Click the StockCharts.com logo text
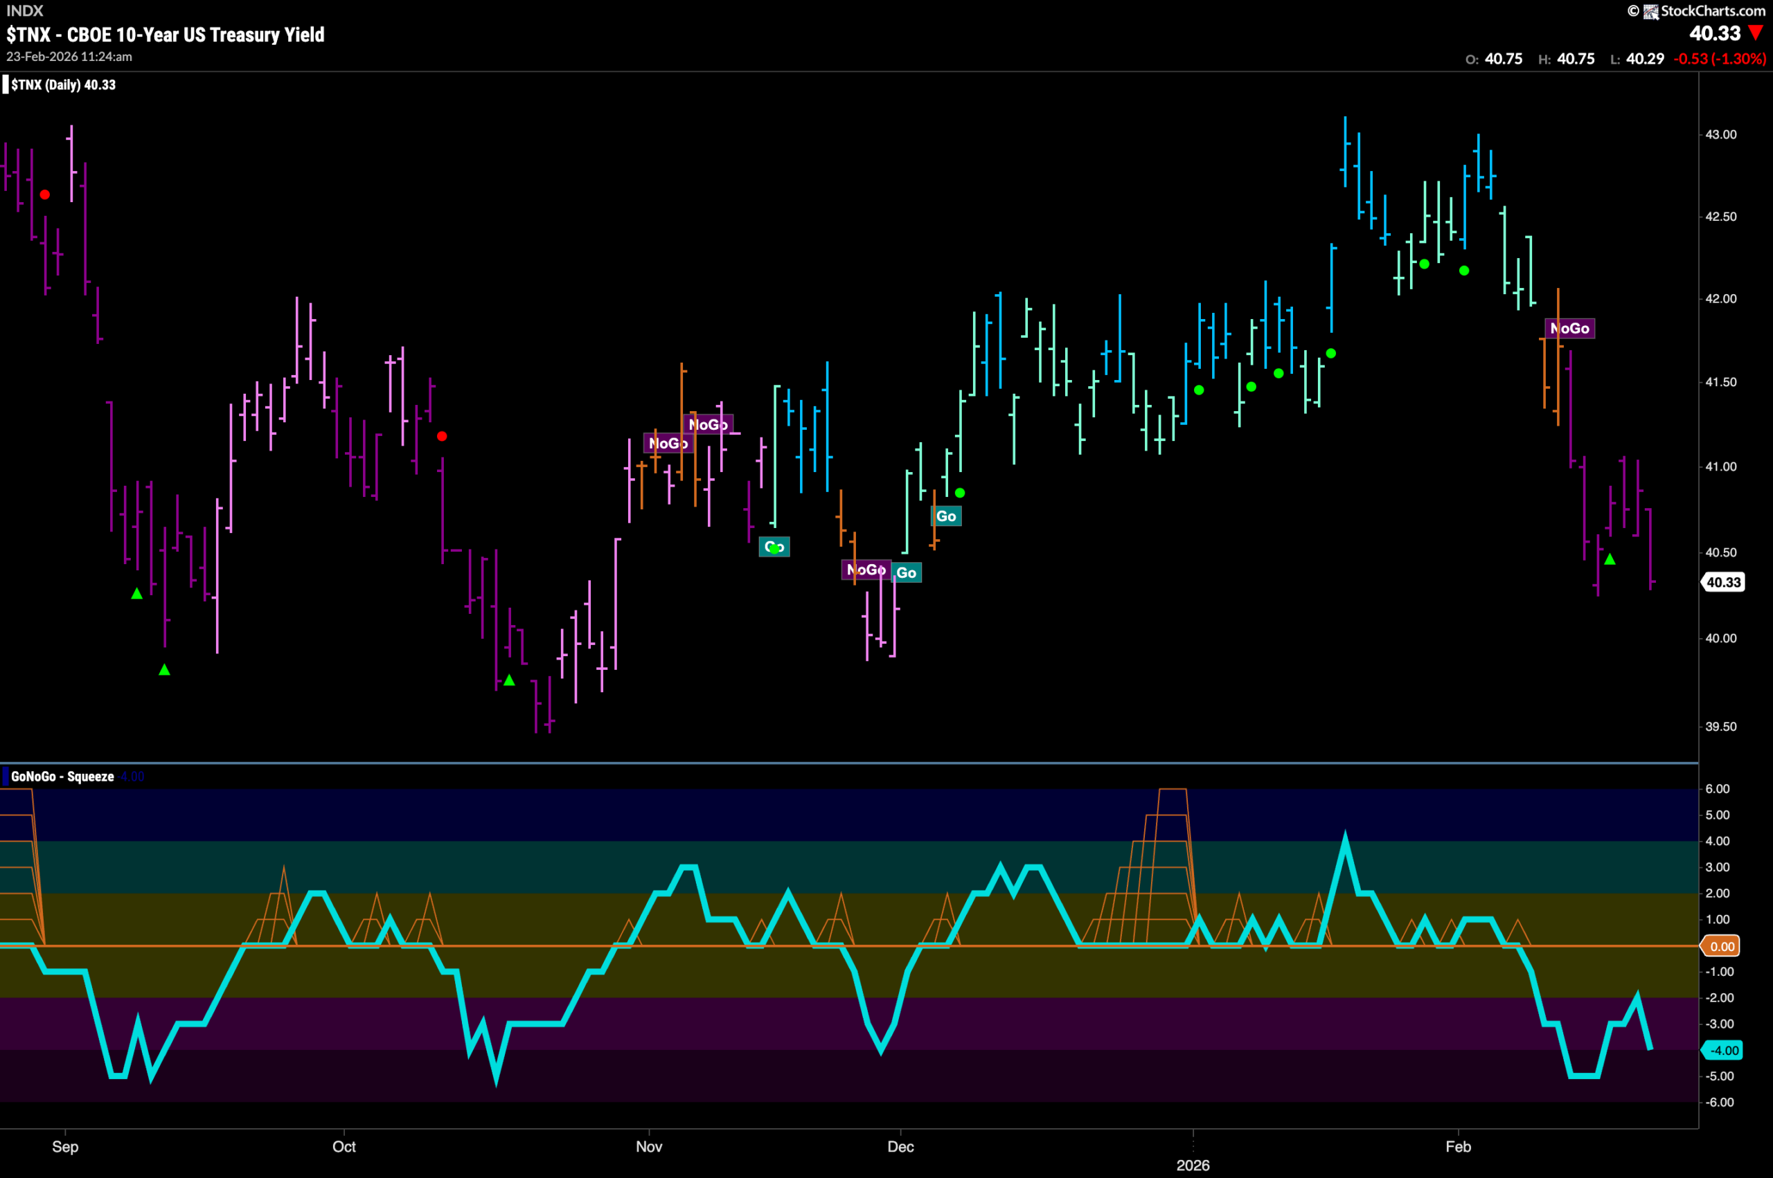The image size is (1773, 1178). pyautogui.click(x=1712, y=10)
